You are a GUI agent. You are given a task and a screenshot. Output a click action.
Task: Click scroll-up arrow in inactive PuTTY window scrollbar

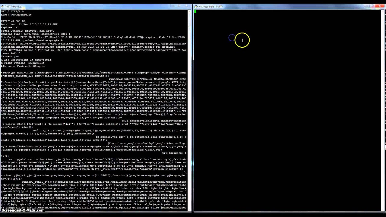tap(189, 11)
